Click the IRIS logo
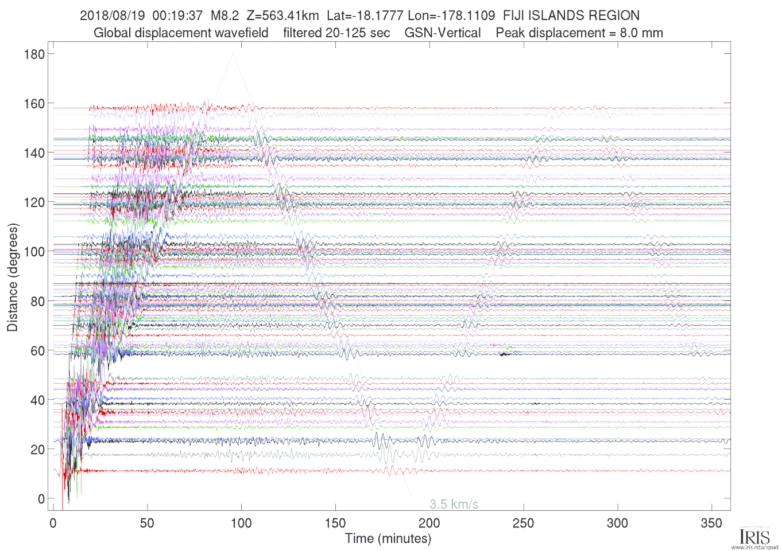Viewport: 782px width, 551px height. click(x=754, y=536)
